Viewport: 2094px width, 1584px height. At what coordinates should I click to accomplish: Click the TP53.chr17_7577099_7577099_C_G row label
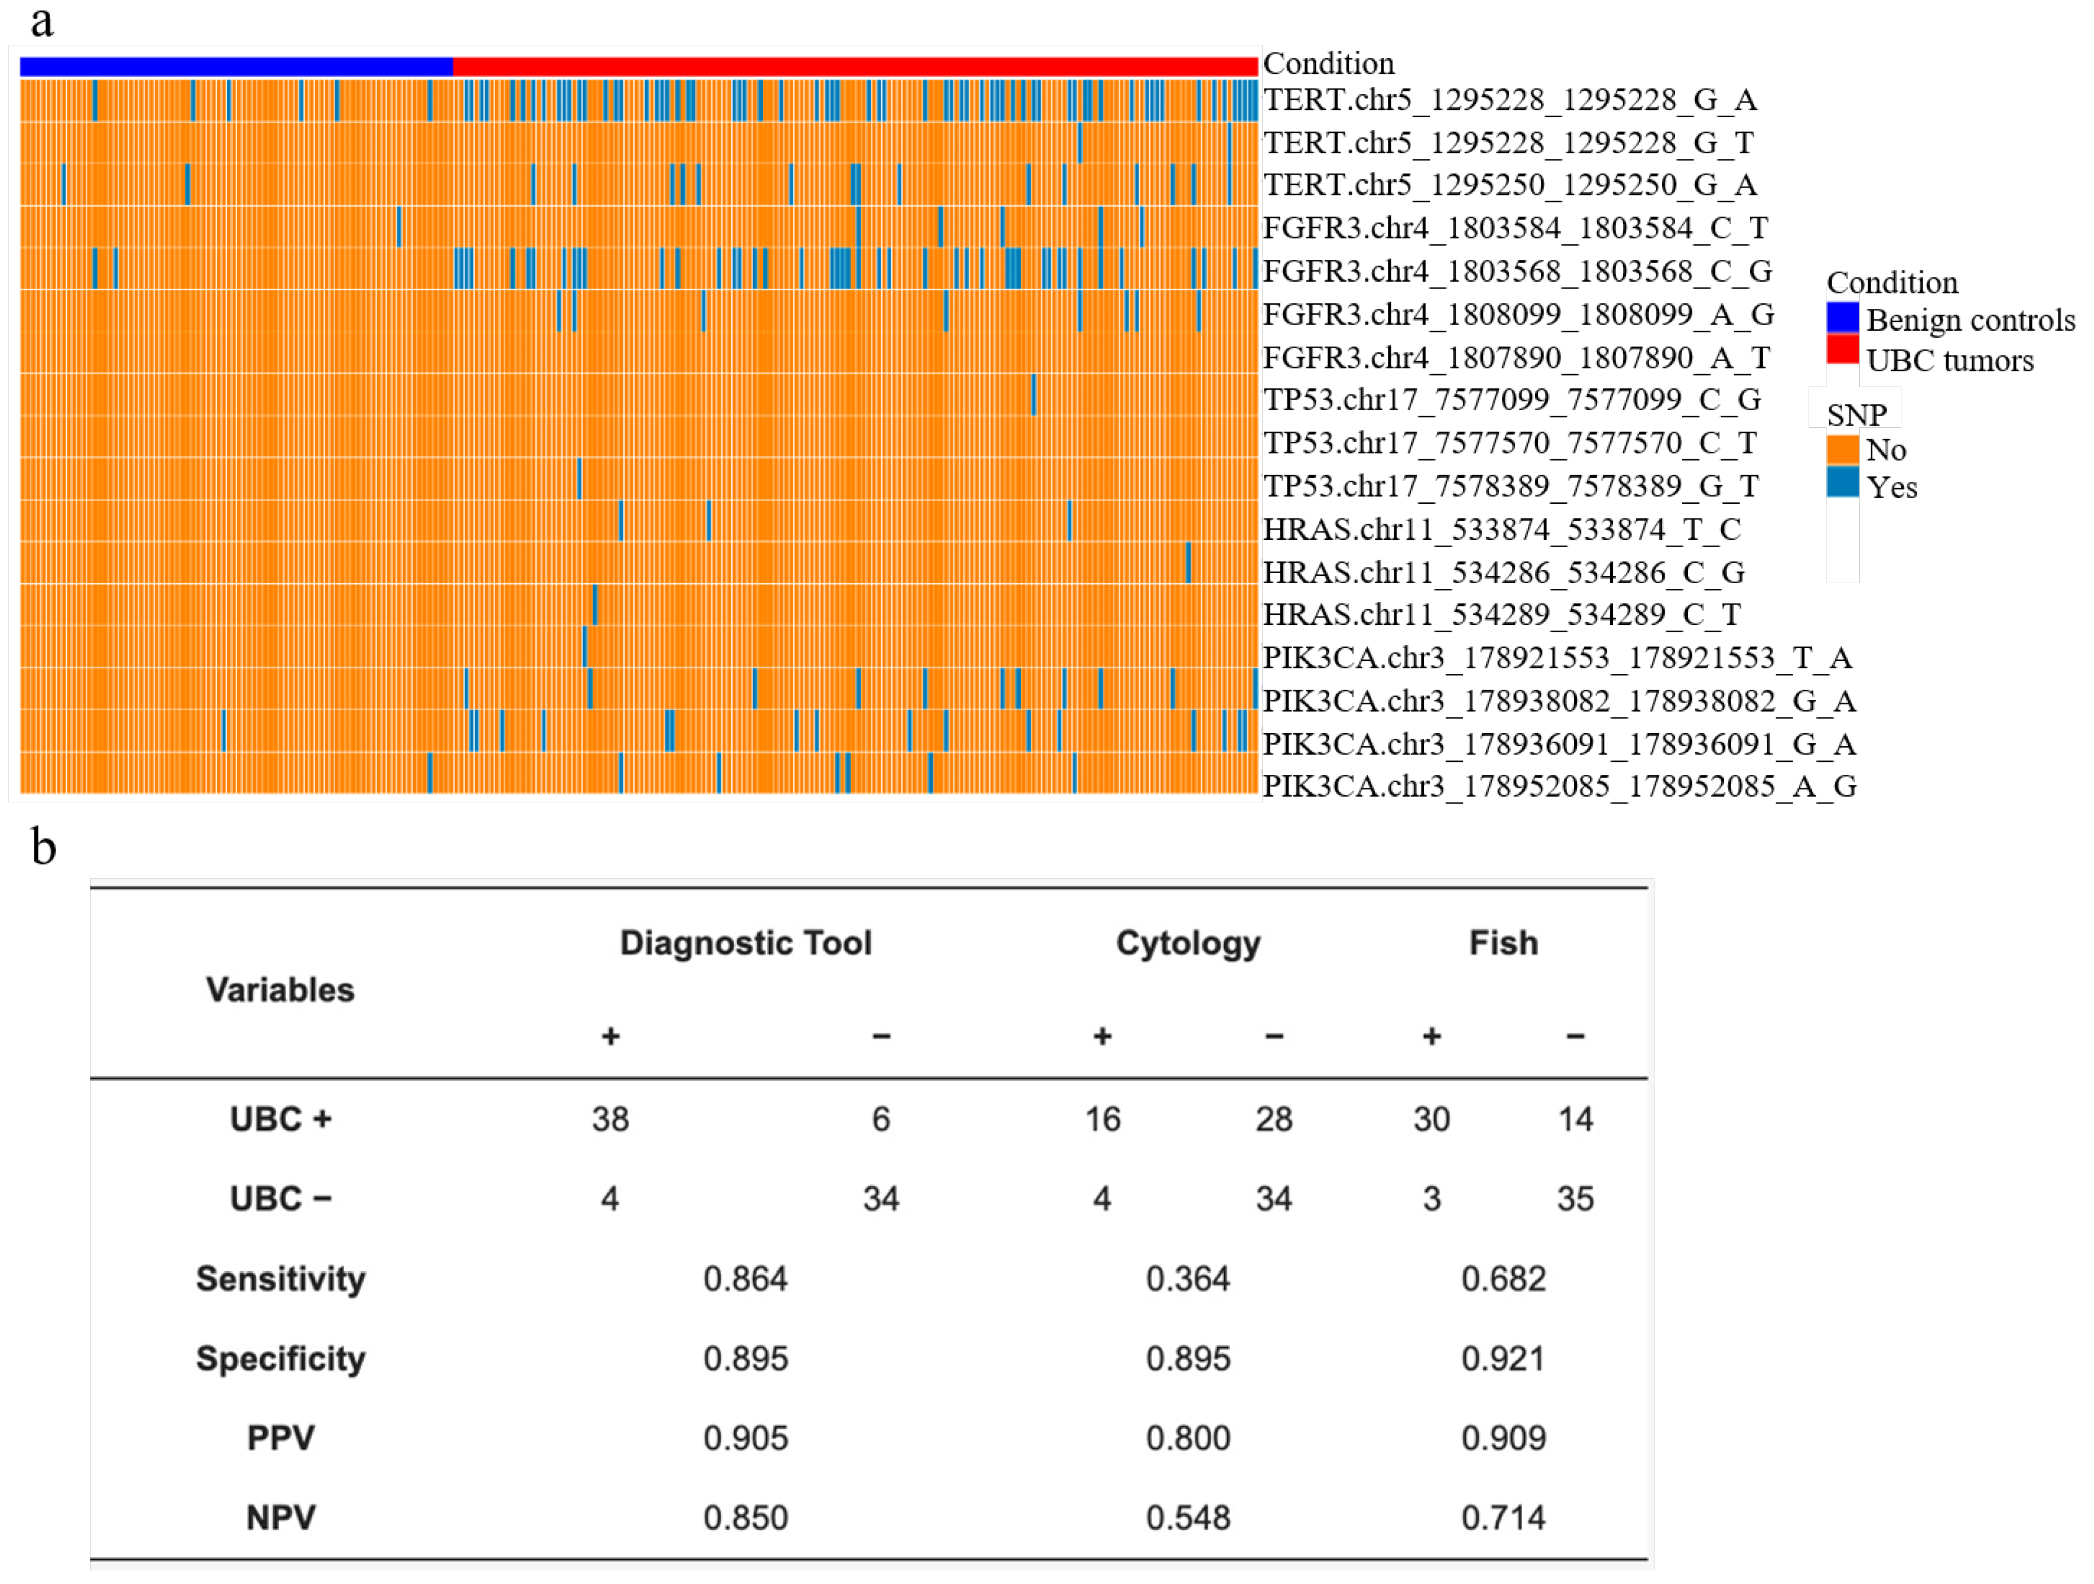[1512, 400]
